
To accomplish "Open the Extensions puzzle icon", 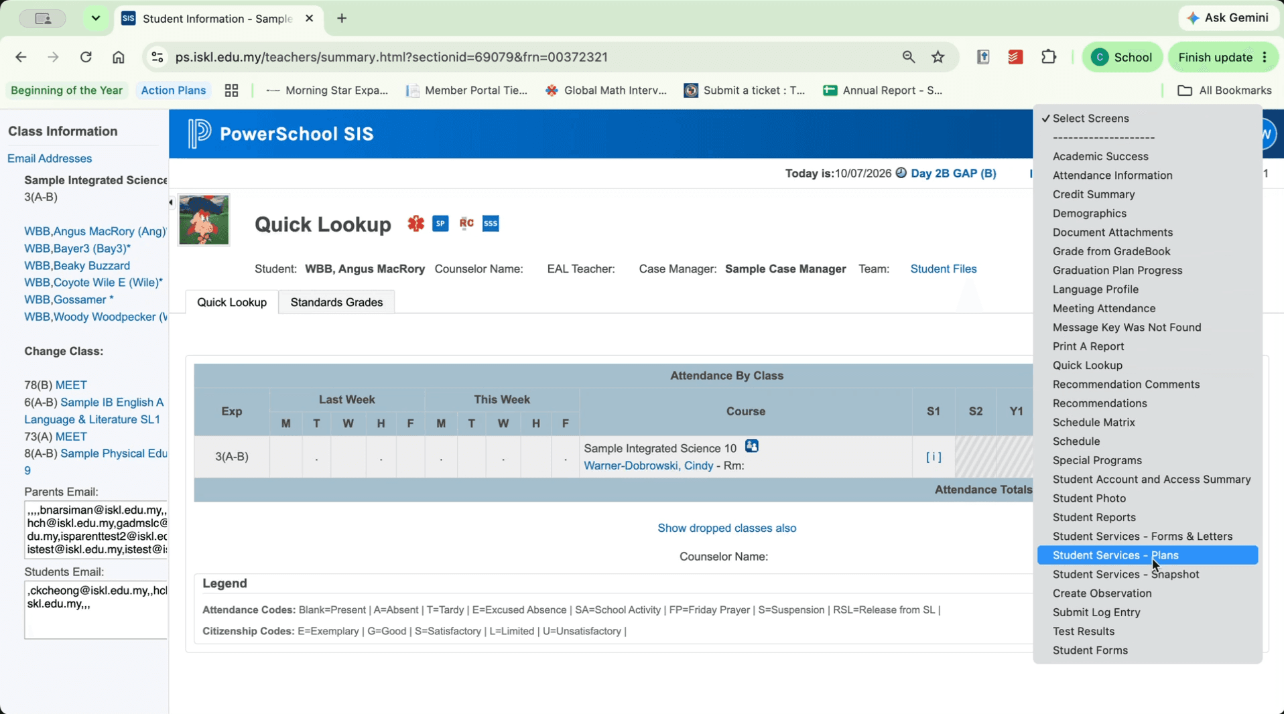I will coord(1049,57).
